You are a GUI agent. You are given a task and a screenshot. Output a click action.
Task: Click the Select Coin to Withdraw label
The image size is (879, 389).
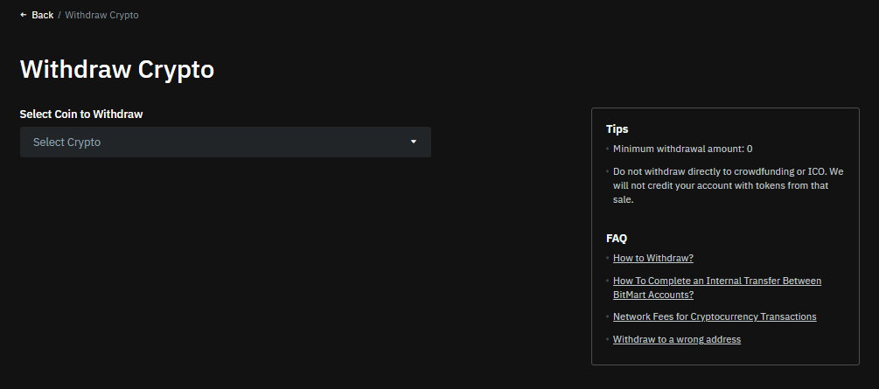point(80,114)
